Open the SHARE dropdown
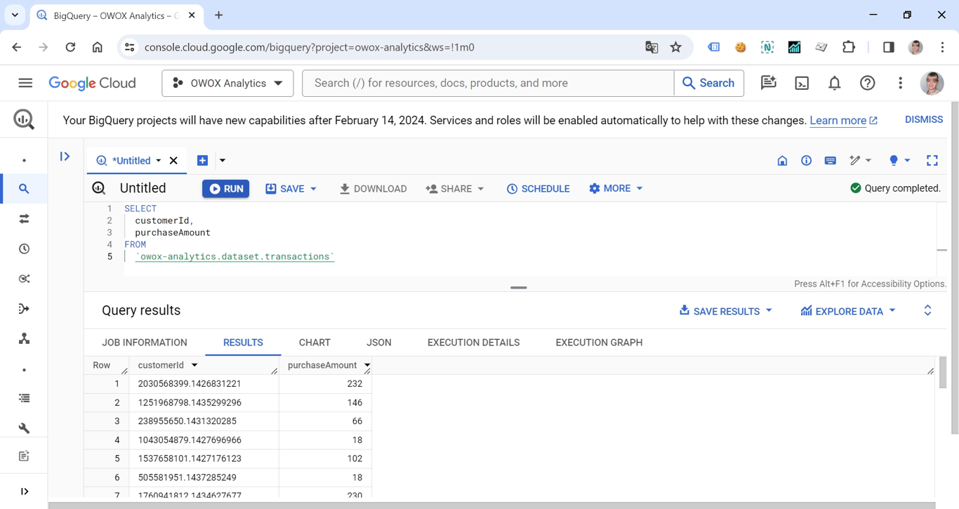Screen dimensions: 959x509 [455, 189]
